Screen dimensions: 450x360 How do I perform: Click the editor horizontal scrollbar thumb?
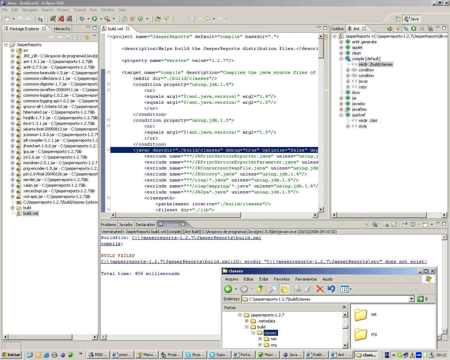coord(179,215)
